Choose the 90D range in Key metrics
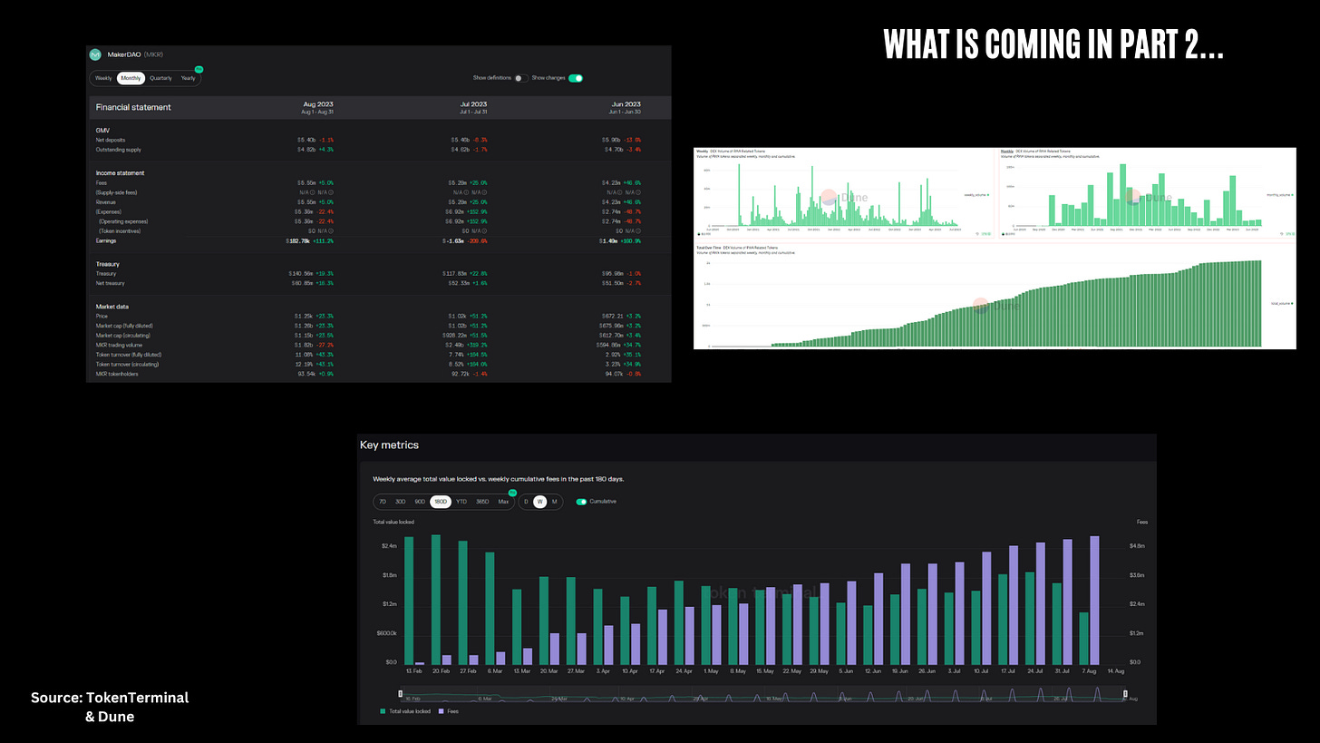Image resolution: width=1320 pixels, height=743 pixels. pyautogui.click(x=420, y=502)
